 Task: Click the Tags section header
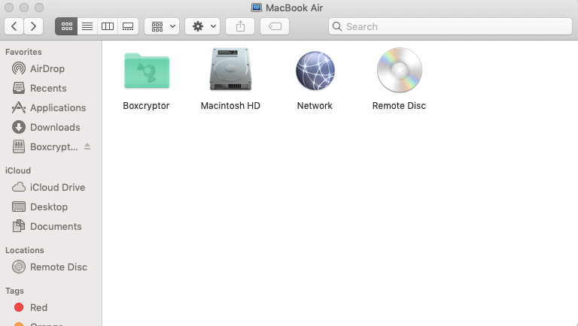click(x=14, y=291)
